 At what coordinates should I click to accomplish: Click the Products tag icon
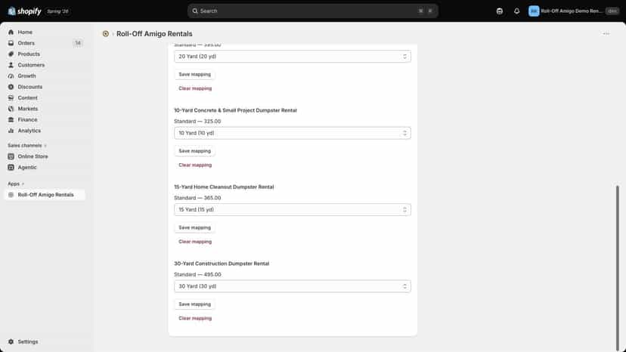pos(11,54)
